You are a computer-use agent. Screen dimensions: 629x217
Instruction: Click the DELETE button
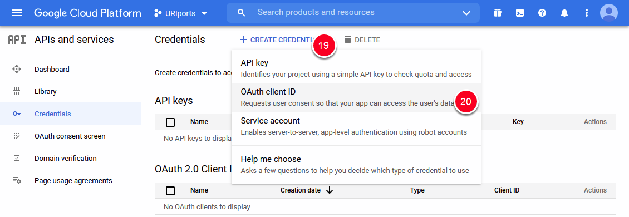coord(362,40)
